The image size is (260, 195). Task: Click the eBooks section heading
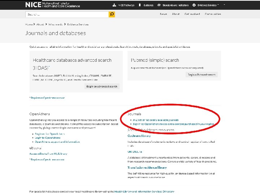35,148
